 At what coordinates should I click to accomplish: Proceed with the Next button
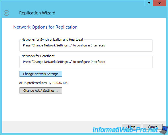(x=132, y=127)
